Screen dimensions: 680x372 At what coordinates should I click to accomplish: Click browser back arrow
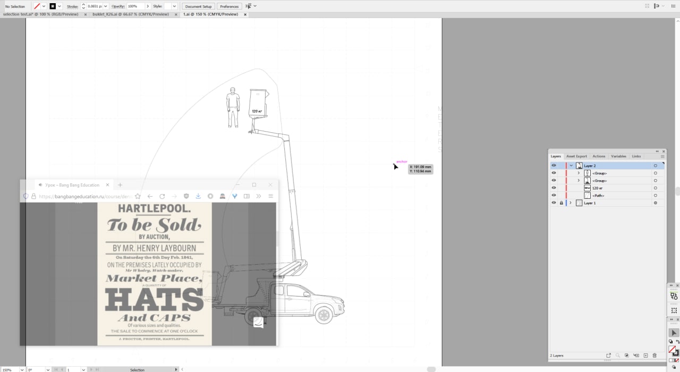pyautogui.click(x=150, y=196)
